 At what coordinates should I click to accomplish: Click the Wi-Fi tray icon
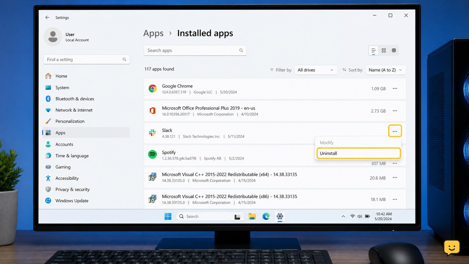click(352, 216)
